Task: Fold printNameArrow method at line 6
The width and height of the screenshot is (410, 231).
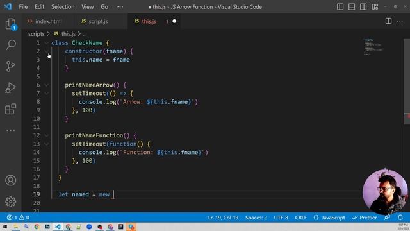Action: point(47,85)
